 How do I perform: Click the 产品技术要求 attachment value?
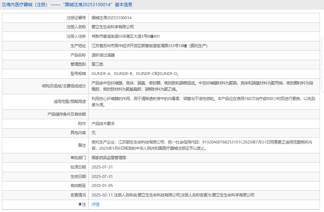tap(103, 124)
